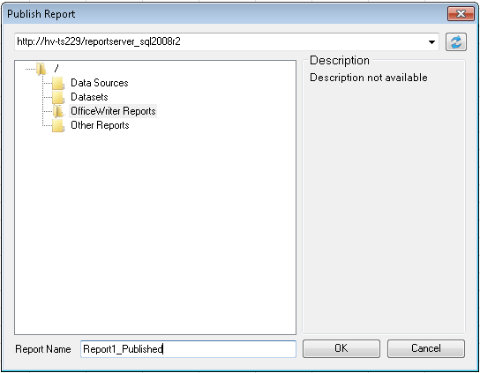Screen dimensions: 480x373
Task: Select the Other Reports folder label
Action: tap(100, 125)
